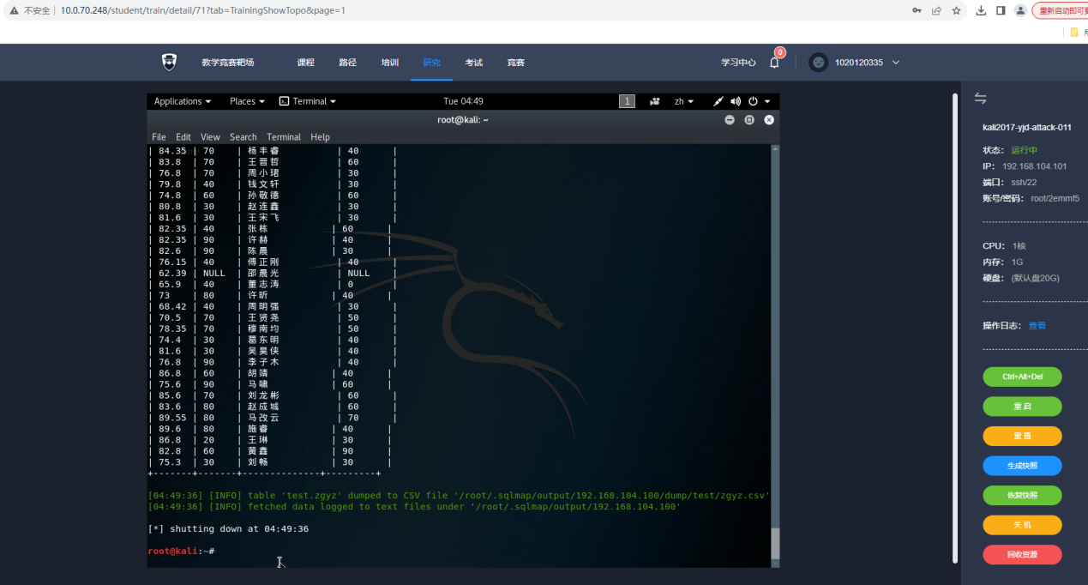
Task: Share this page via the share icon
Action: click(x=937, y=10)
